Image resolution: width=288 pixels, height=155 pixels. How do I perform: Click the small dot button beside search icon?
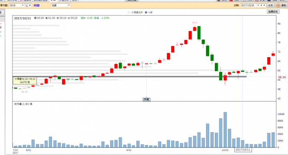point(30,5)
